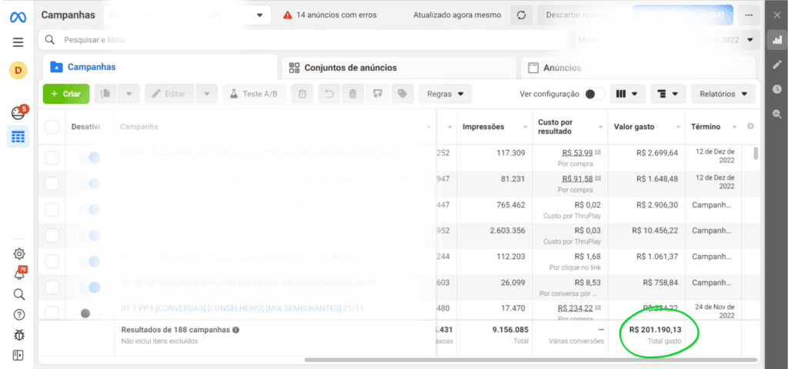Open the columns layout dropdown

point(627,94)
